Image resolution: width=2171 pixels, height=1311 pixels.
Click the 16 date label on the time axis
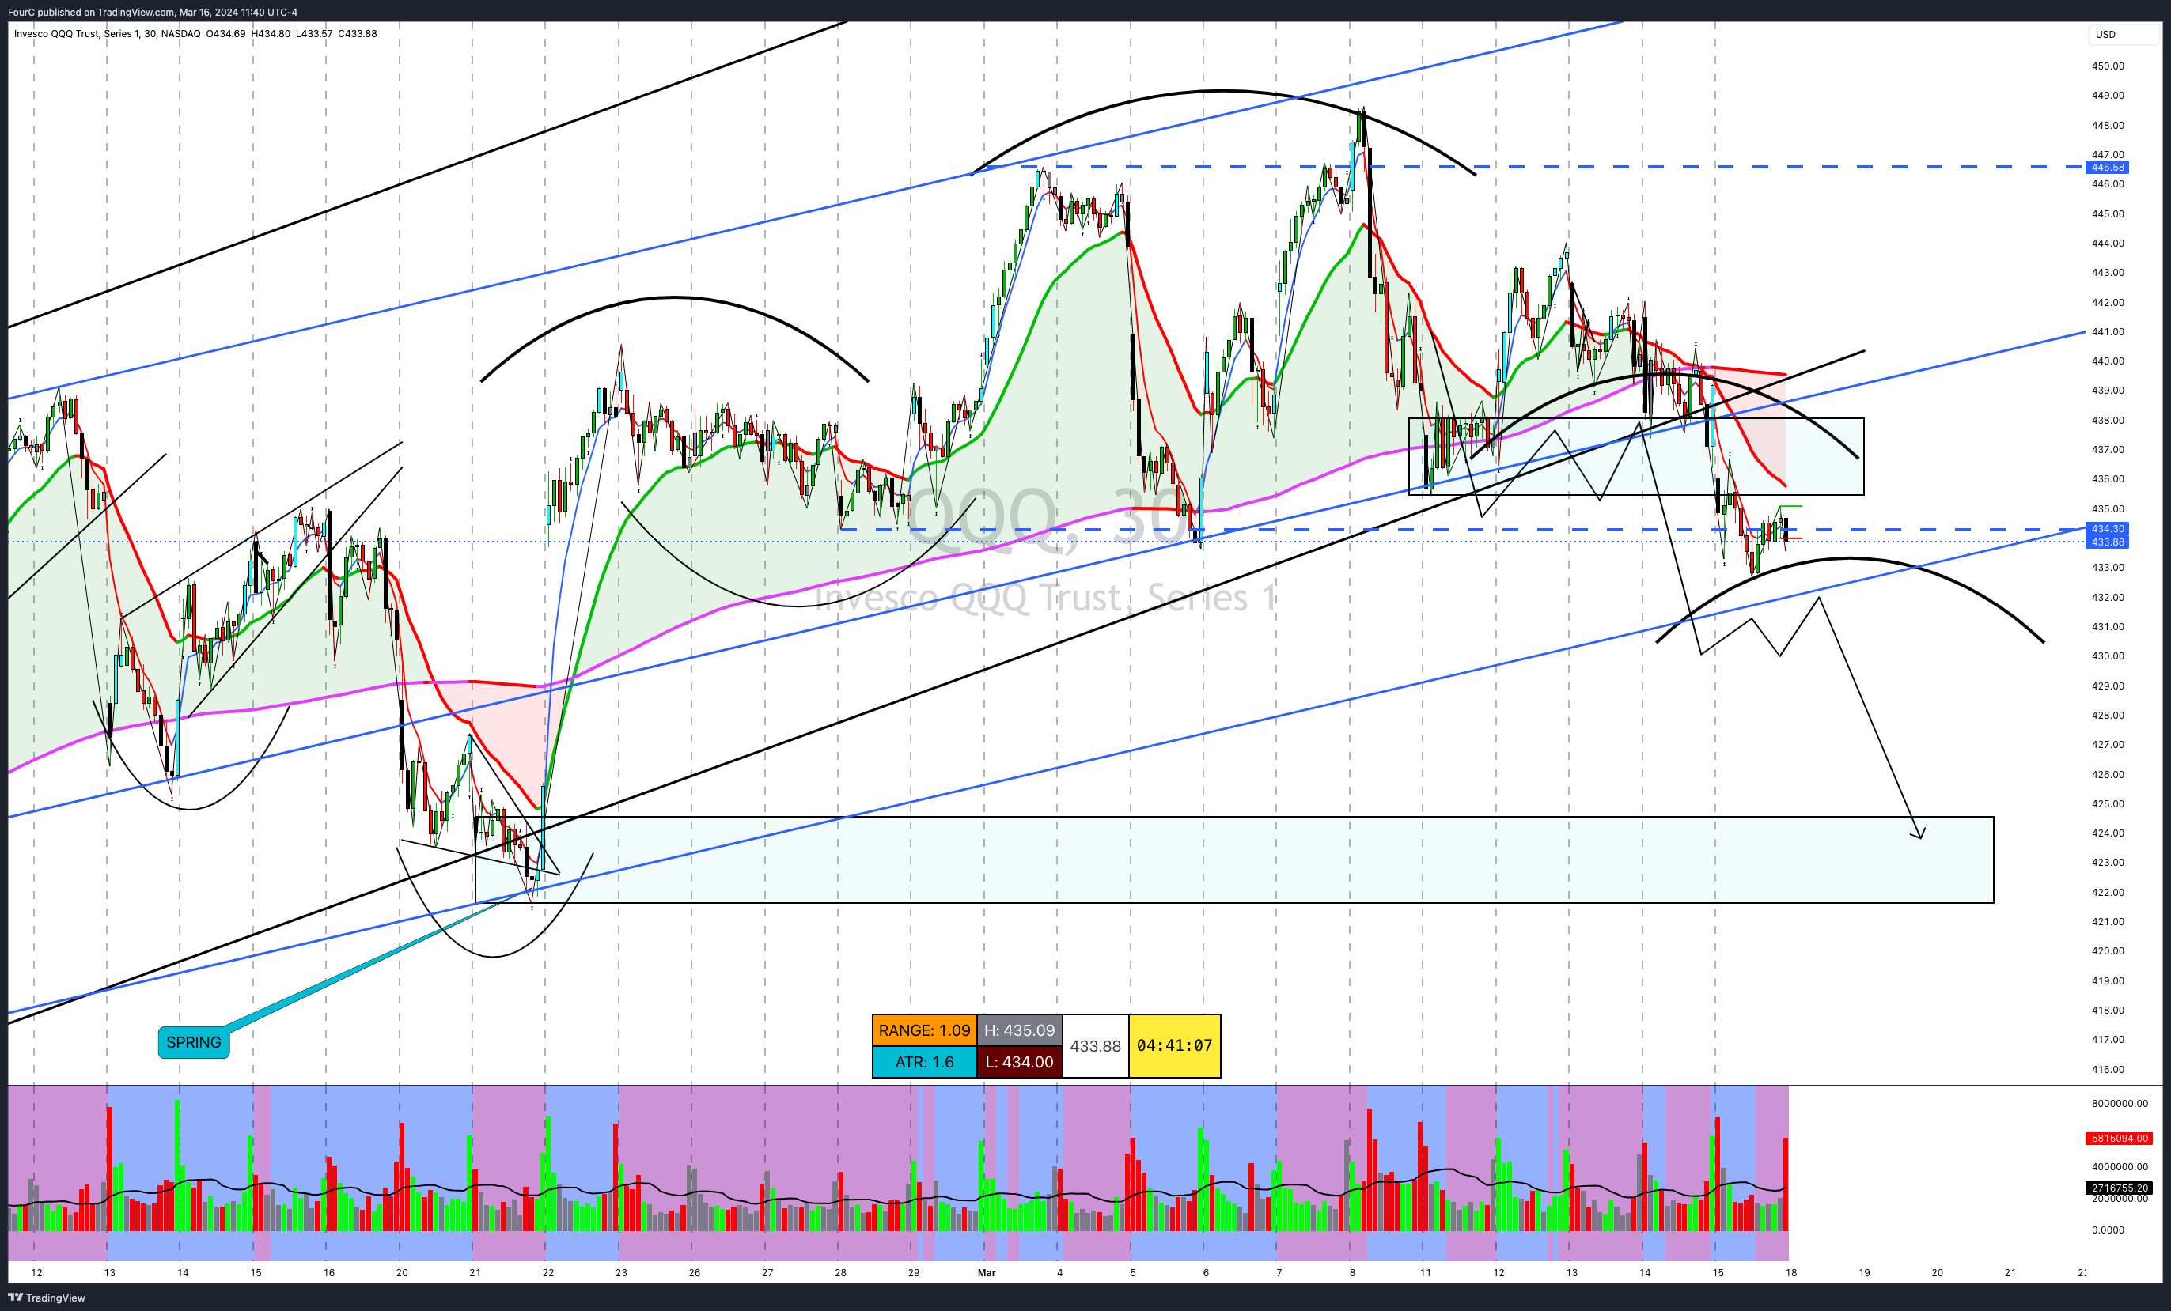[328, 1272]
